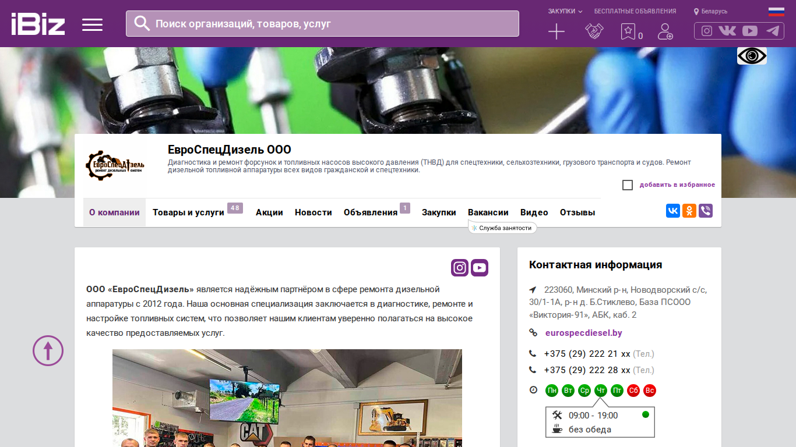Select Thursday (Чт) schedule circle
The image size is (796, 447).
601,391
